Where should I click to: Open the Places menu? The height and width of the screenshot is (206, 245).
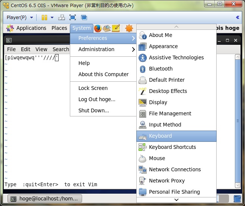[x=59, y=28]
